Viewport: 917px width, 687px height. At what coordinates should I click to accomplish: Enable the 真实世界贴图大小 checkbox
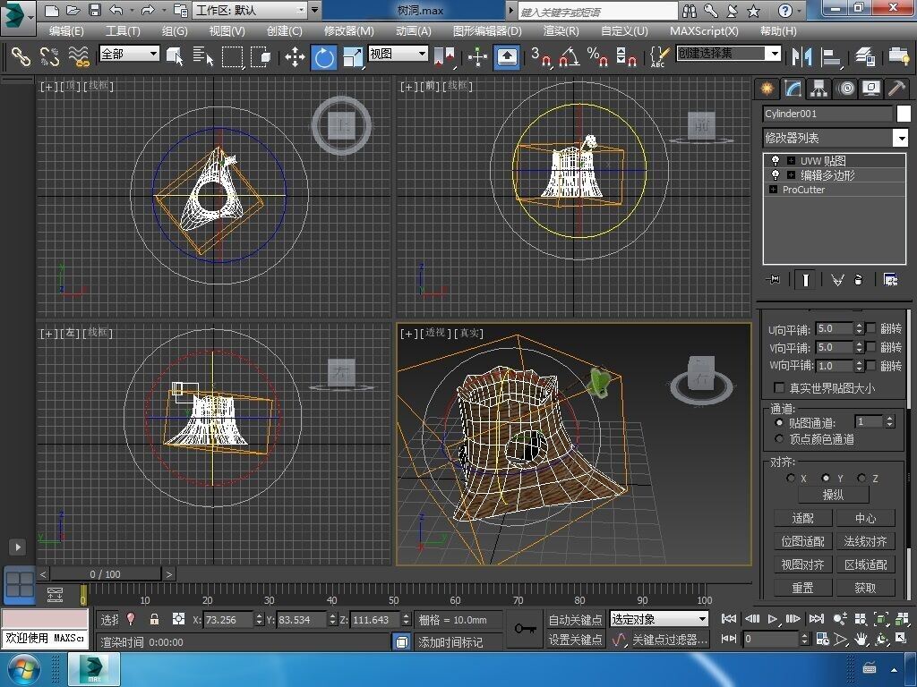click(779, 388)
